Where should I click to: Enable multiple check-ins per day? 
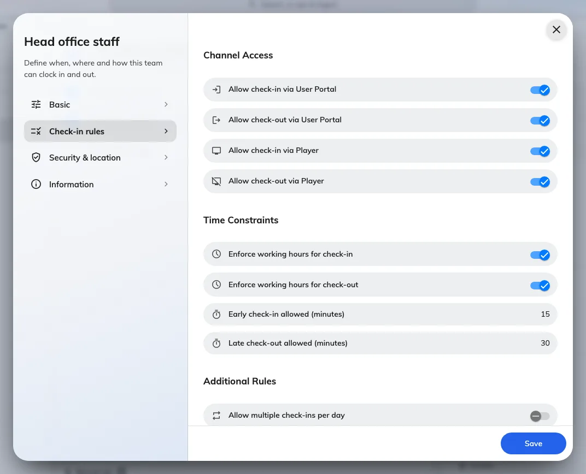click(x=540, y=416)
